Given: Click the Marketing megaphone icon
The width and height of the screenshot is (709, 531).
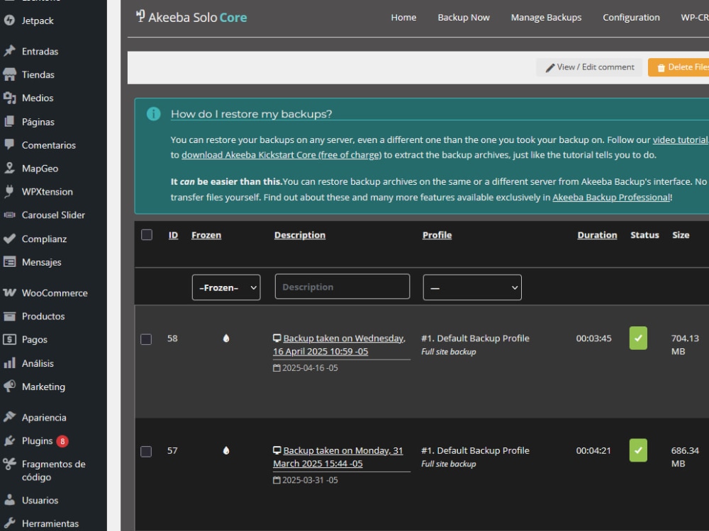Looking at the screenshot, I should click(9, 387).
